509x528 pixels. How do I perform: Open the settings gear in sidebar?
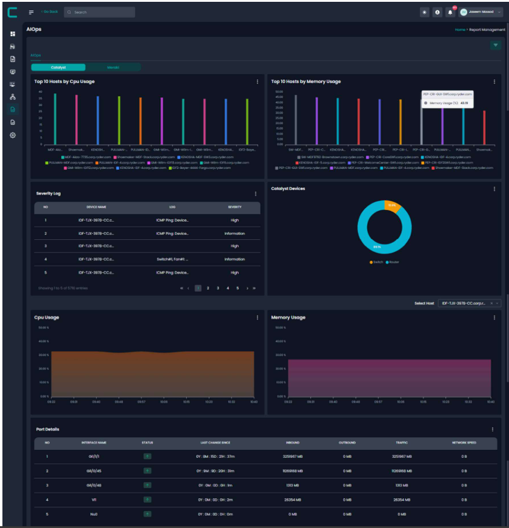click(x=13, y=135)
